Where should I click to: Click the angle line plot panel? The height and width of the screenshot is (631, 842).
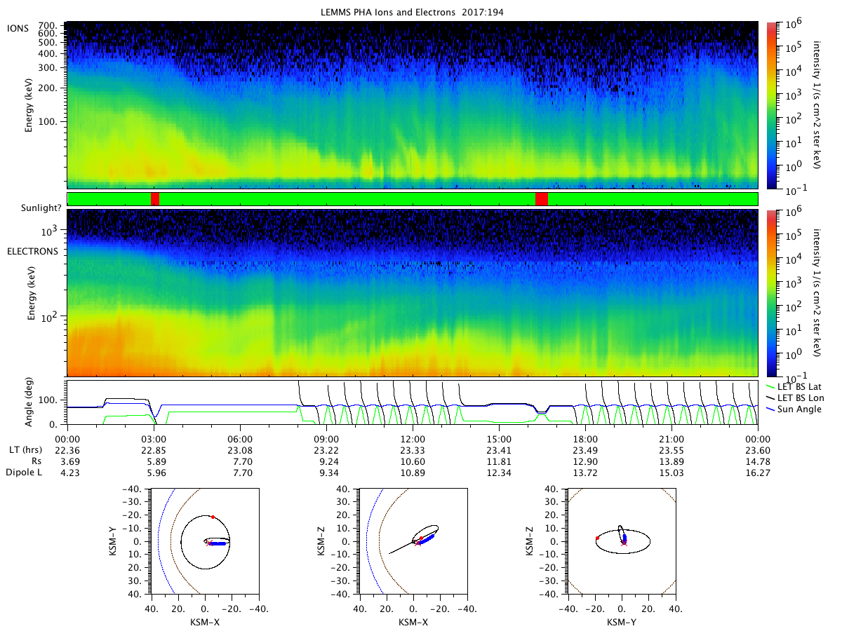point(413,402)
